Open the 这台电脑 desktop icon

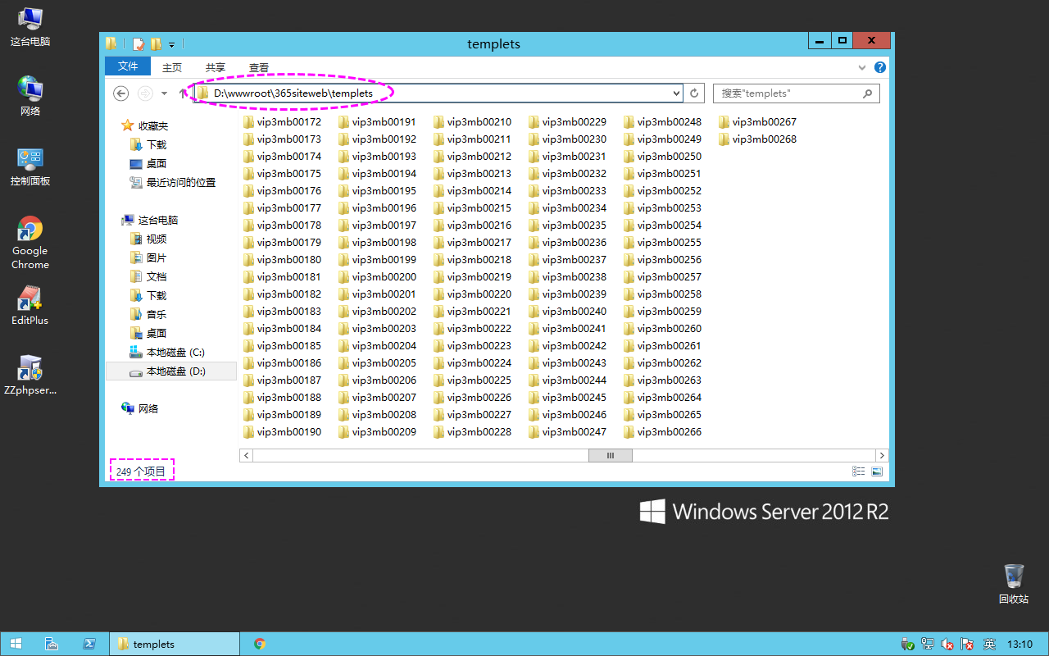click(30, 27)
